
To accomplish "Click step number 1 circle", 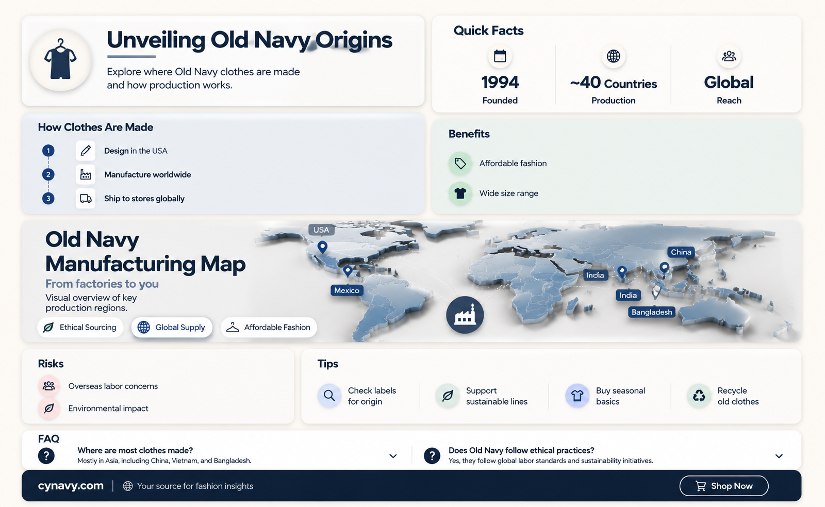I will click(48, 151).
